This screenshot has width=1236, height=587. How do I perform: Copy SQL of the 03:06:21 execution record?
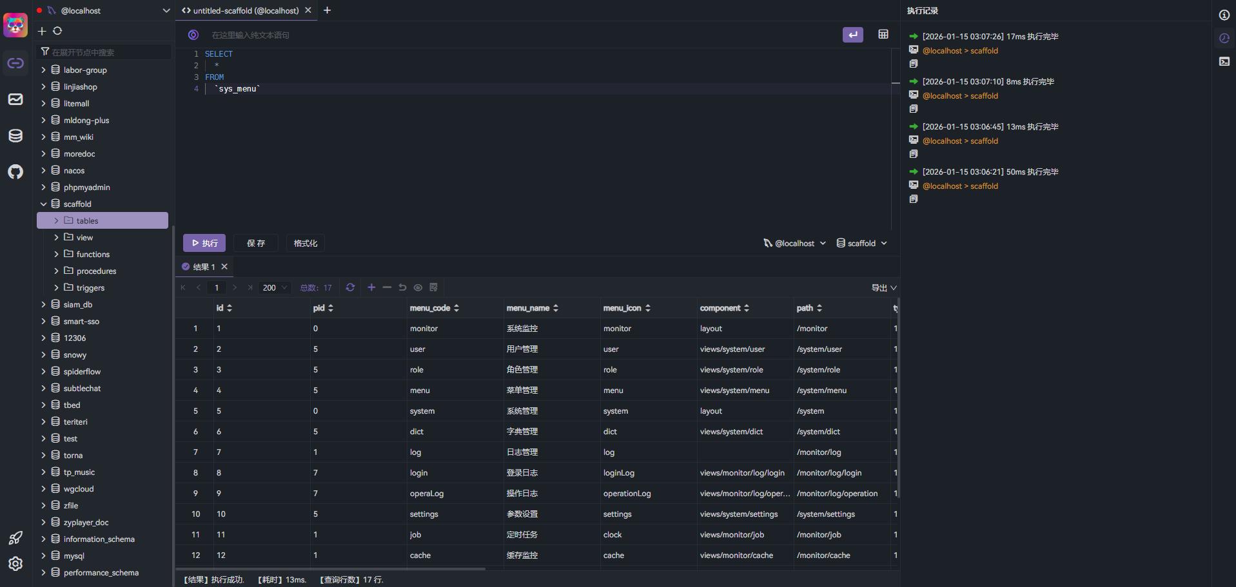pos(914,199)
